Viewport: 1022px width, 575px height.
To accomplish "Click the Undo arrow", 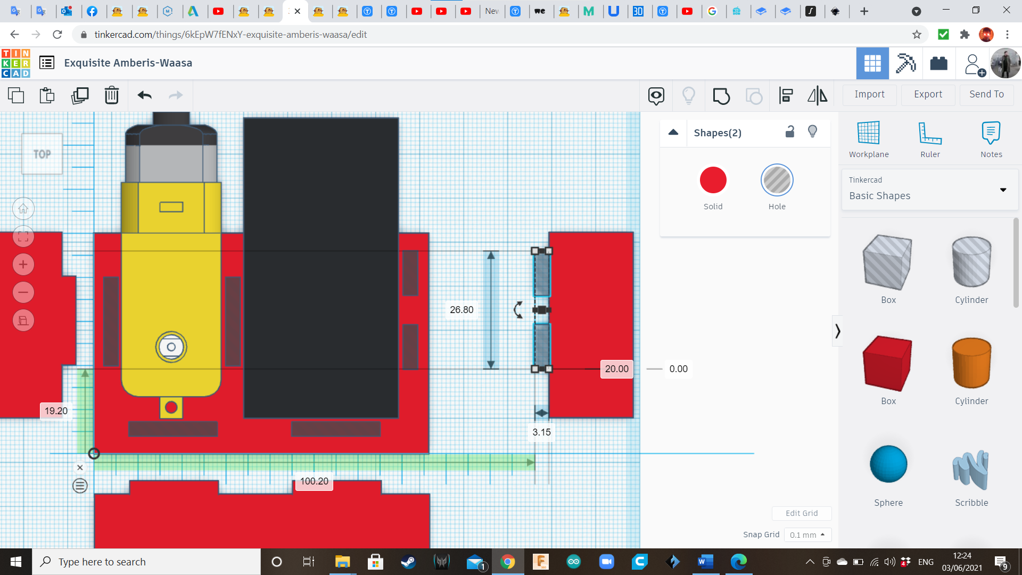I will point(144,95).
